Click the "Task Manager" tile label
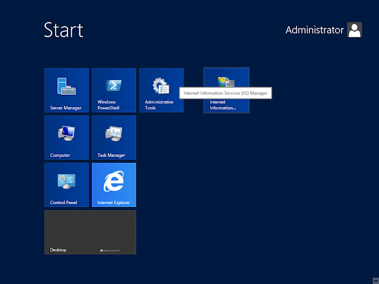This screenshot has height=284, width=379. coord(111,156)
